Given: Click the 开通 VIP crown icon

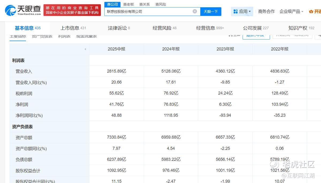Looking at the screenshot, I should pyautogui.click(x=311, y=11).
